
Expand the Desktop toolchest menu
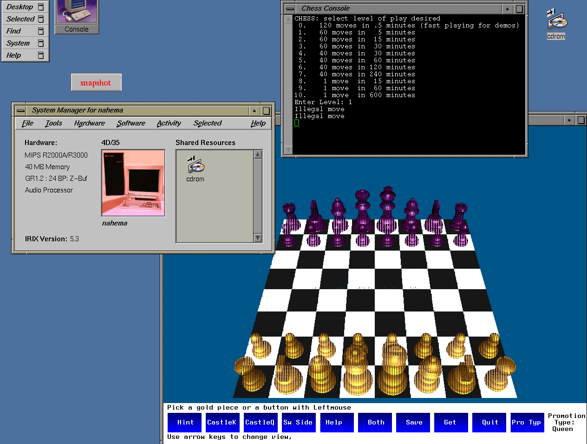[20, 7]
